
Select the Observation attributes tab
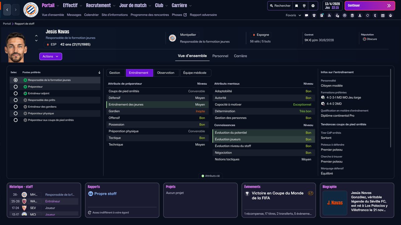click(166, 73)
